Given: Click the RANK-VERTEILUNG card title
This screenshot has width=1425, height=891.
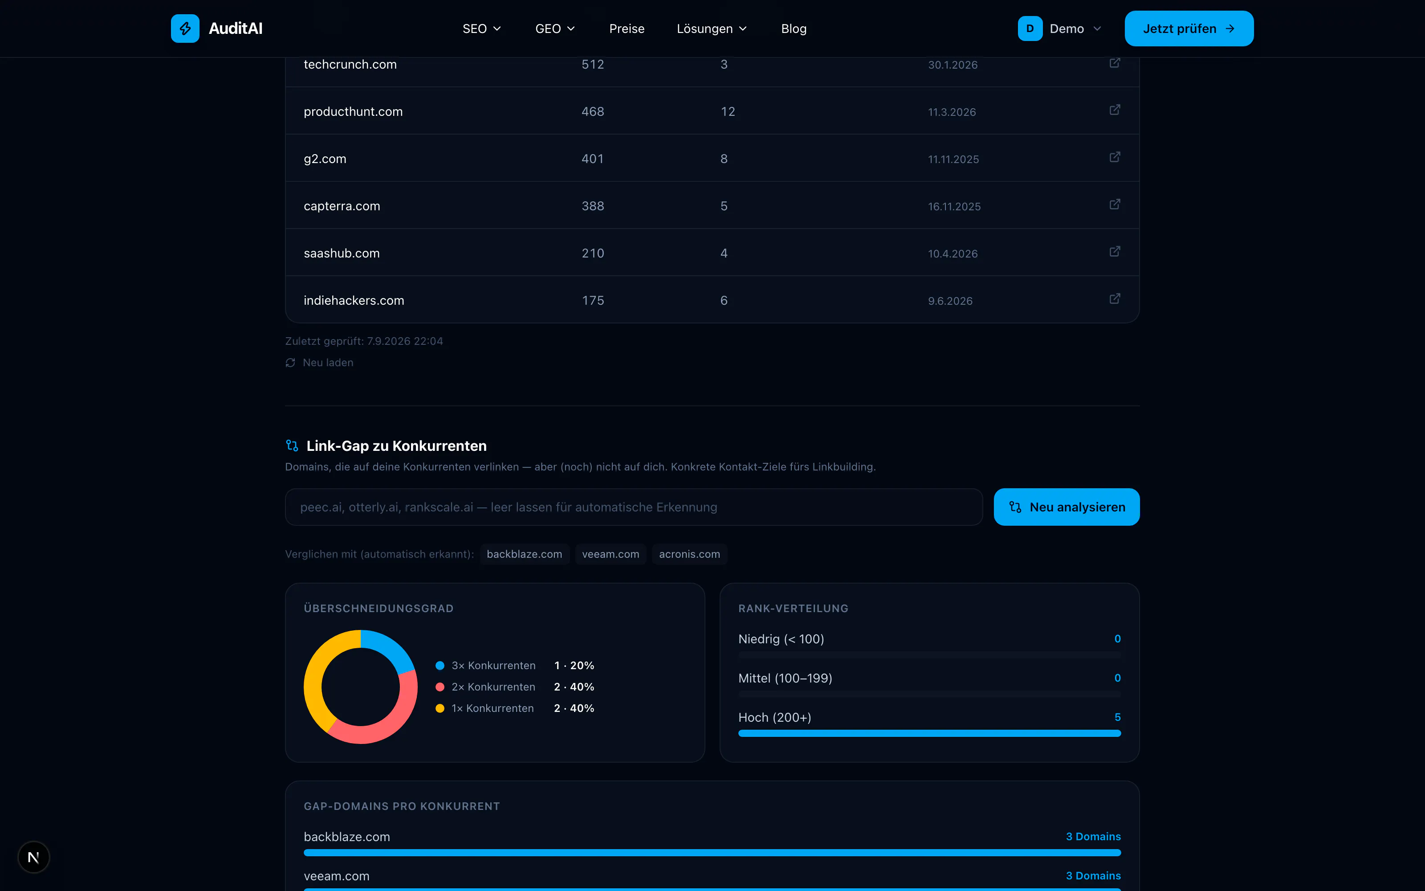Looking at the screenshot, I should (793, 608).
